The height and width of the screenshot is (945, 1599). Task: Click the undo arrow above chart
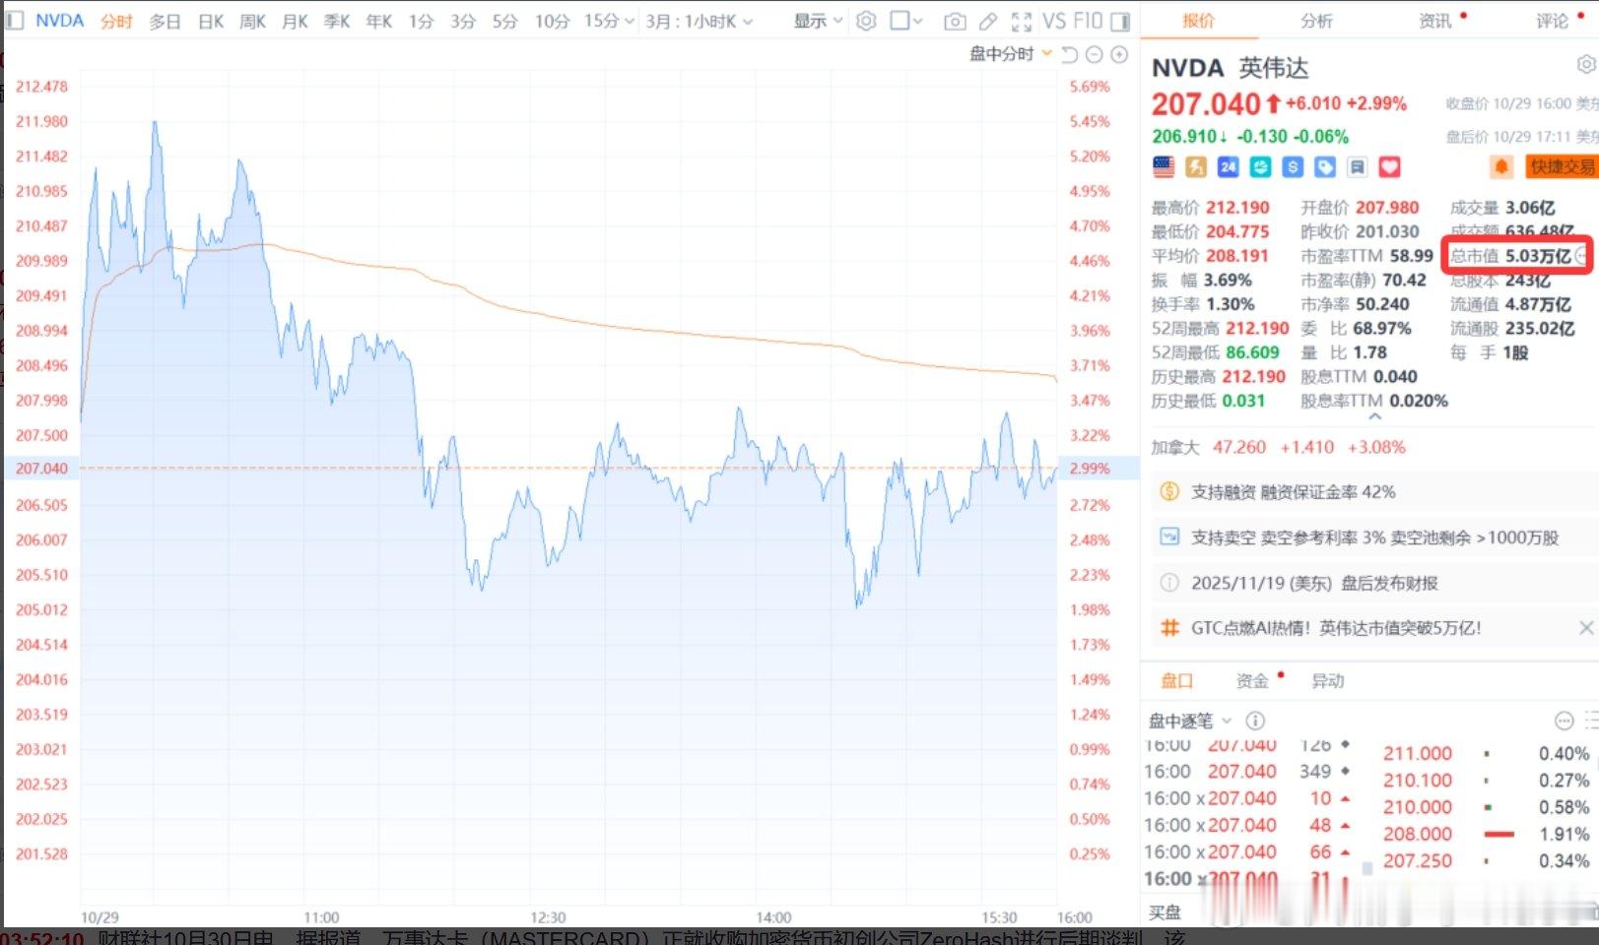(x=1070, y=54)
